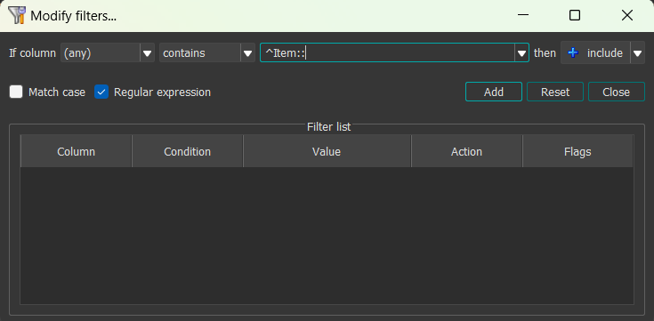Click the Value column header
654x321 pixels.
coord(327,151)
